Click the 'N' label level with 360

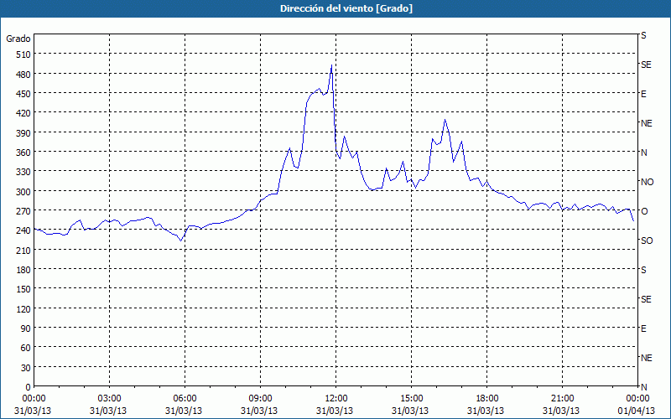[x=643, y=153]
